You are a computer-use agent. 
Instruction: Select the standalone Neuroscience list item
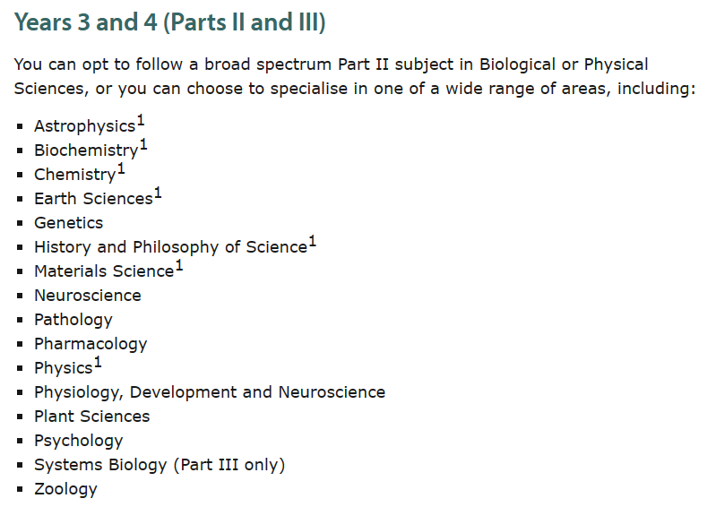[x=88, y=296]
